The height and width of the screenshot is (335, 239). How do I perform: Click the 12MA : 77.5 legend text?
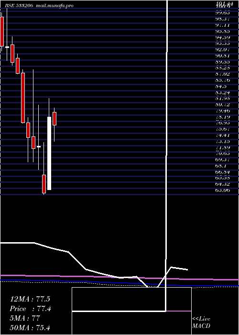30,299
